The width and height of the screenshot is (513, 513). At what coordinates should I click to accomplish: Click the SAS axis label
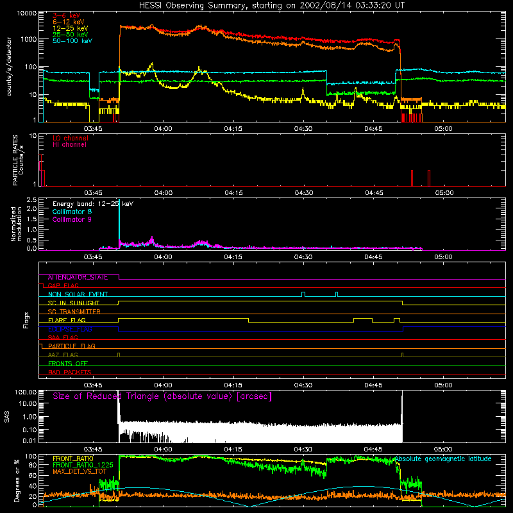pos(7,417)
